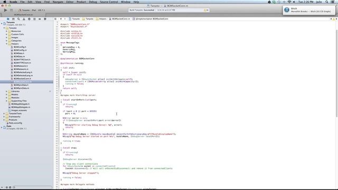Open volume control in menu bar
The height and width of the screenshot is (190, 338).
294,2
